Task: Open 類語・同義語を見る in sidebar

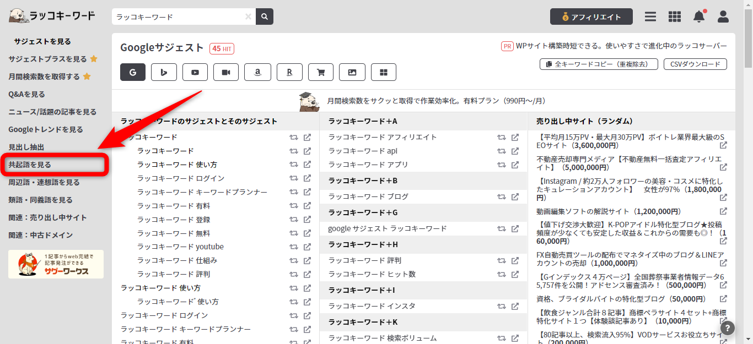Action: pos(40,200)
